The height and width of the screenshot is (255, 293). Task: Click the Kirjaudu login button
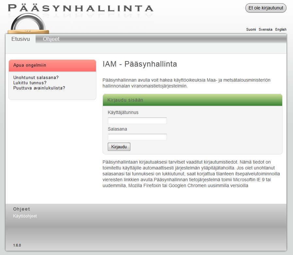coord(119,147)
